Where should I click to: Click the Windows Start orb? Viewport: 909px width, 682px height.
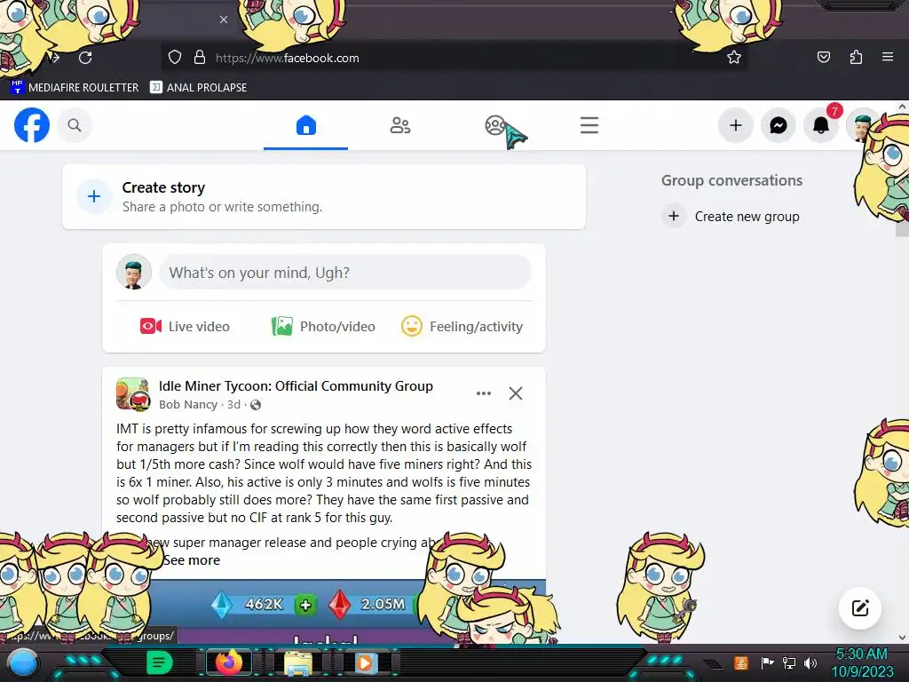click(23, 662)
